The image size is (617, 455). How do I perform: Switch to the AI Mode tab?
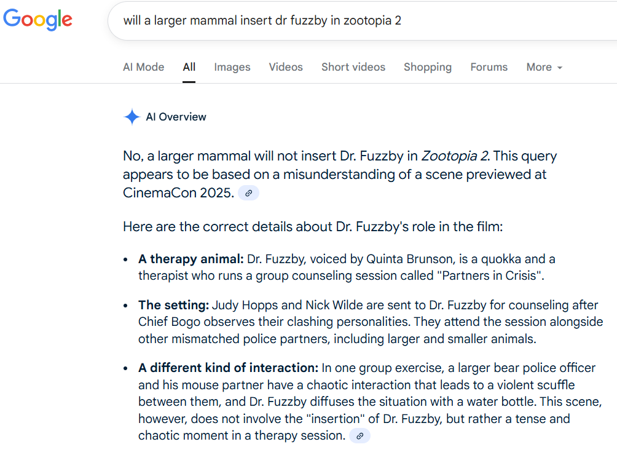143,67
